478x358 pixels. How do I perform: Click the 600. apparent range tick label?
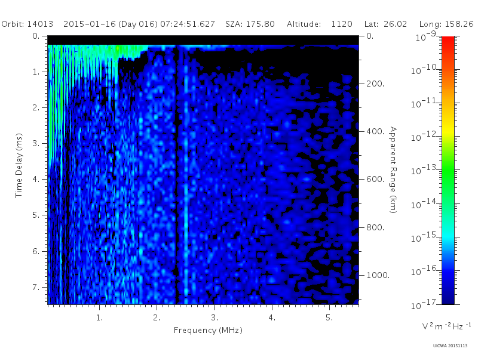click(375, 180)
